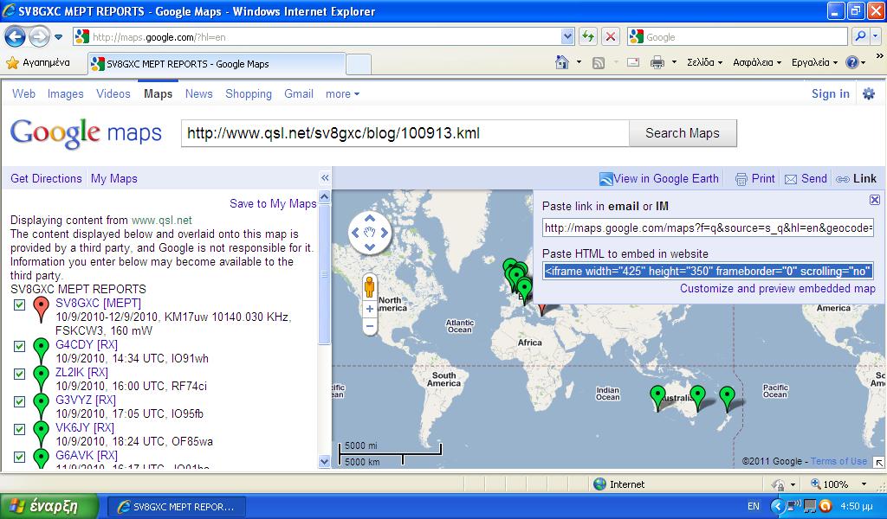This screenshot has height=519, width=887.
Task: Open the Videos link in Google bar
Action: pos(113,93)
